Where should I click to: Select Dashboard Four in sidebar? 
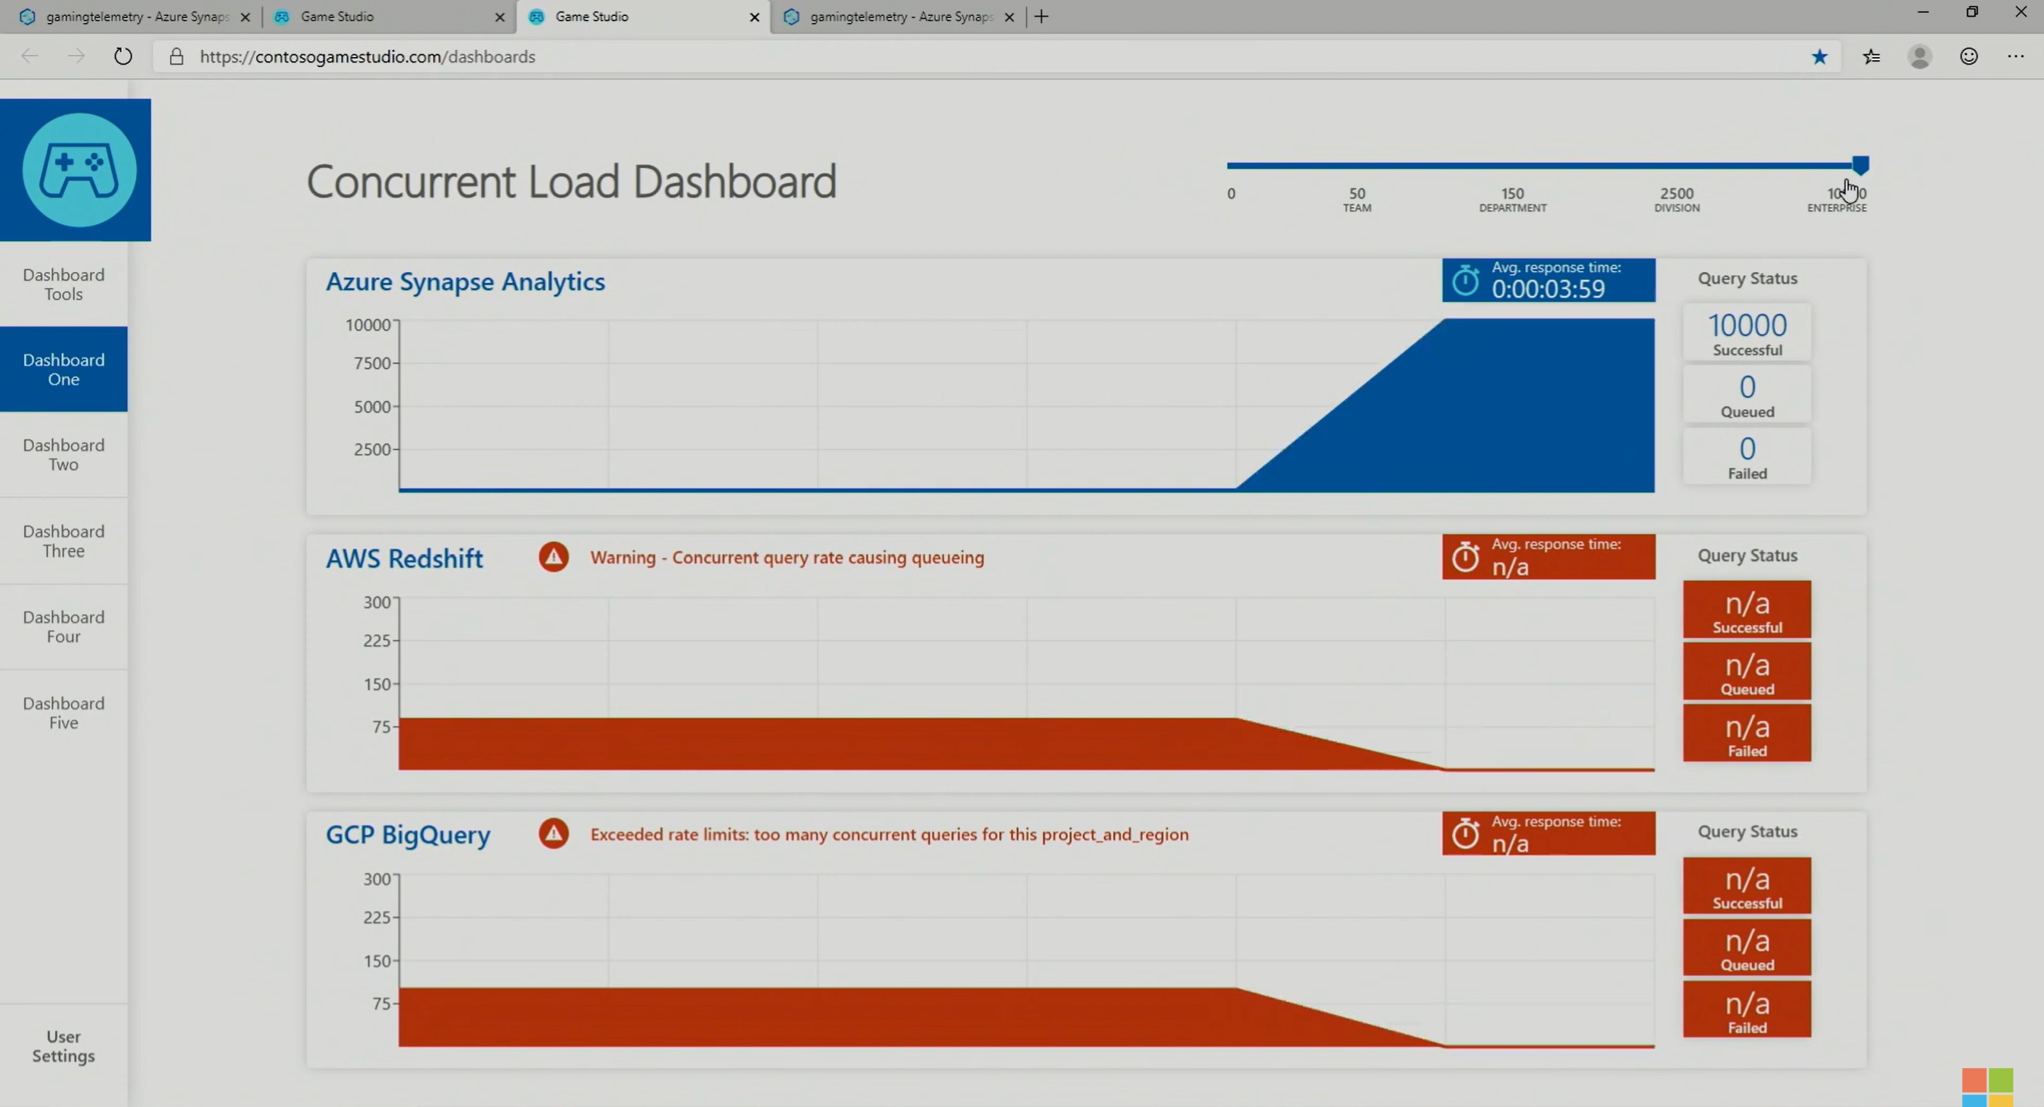[x=63, y=626]
